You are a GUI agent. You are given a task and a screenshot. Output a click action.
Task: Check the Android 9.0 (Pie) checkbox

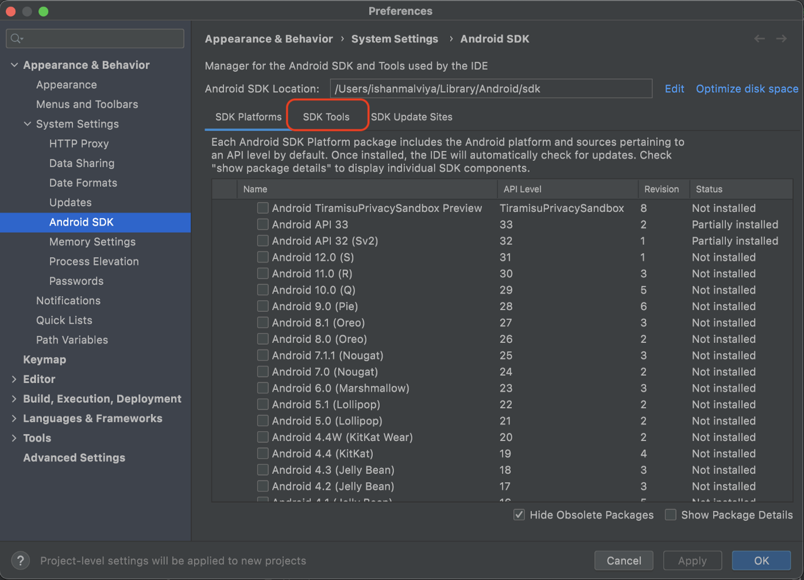263,306
